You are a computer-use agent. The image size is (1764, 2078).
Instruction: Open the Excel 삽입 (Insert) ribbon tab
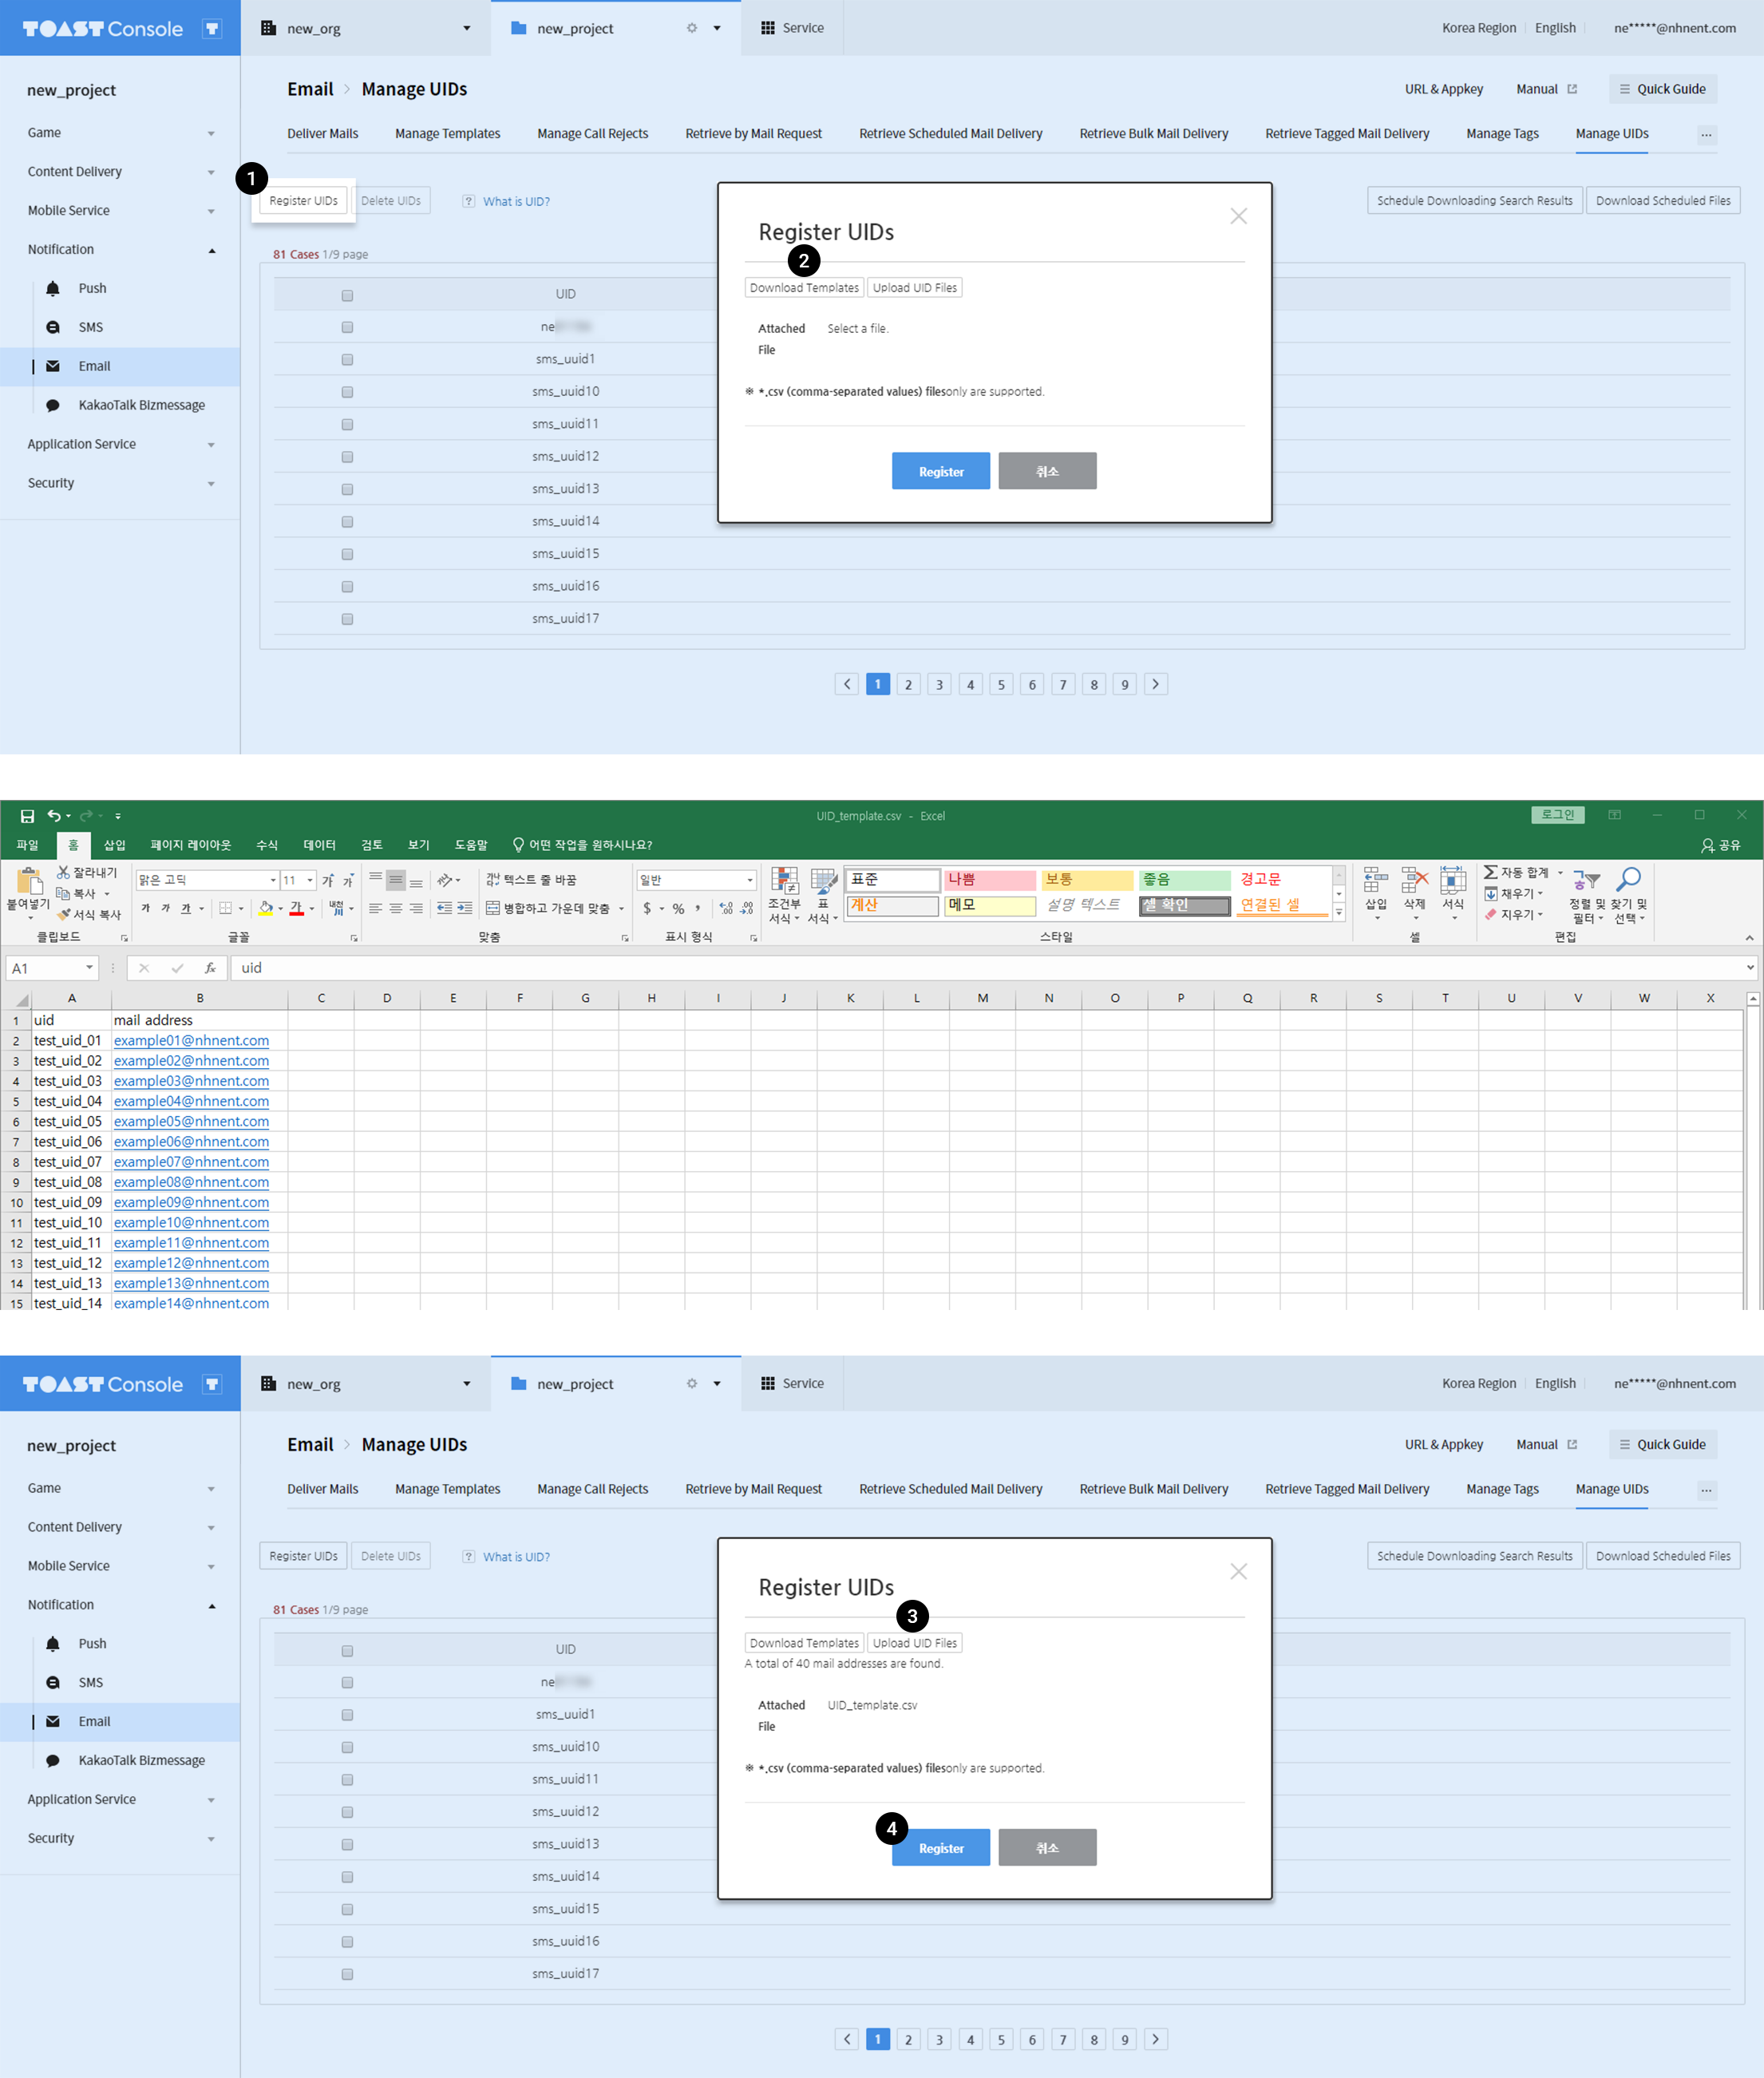coord(115,845)
